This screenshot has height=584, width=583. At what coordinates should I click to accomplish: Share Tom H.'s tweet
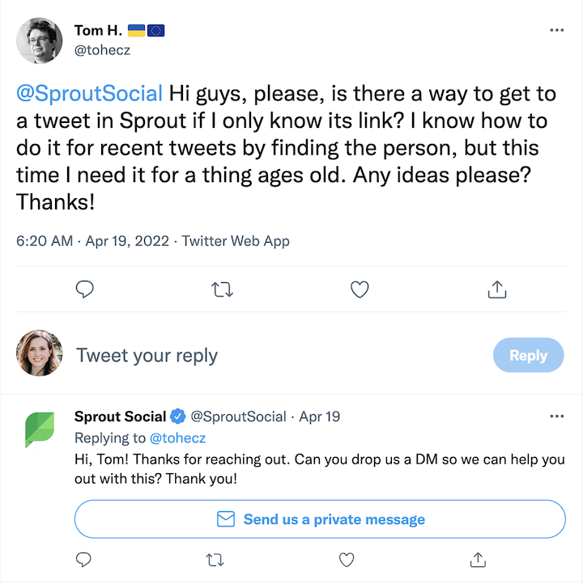(x=497, y=289)
